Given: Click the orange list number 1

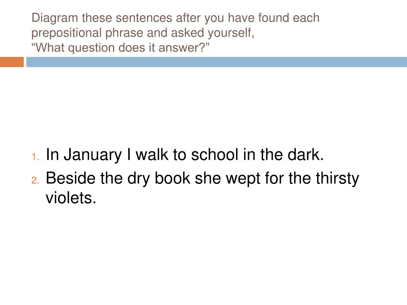Looking at the screenshot, I should click(x=35, y=157).
